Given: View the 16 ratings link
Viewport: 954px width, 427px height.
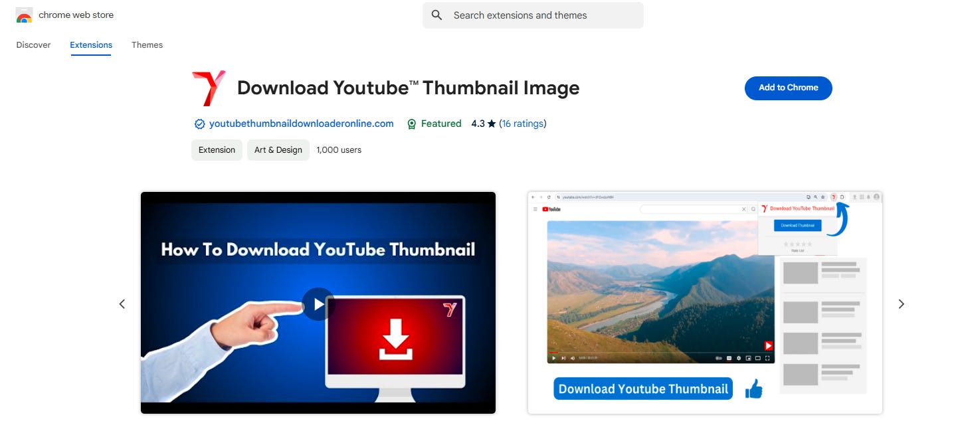Looking at the screenshot, I should click(x=523, y=124).
